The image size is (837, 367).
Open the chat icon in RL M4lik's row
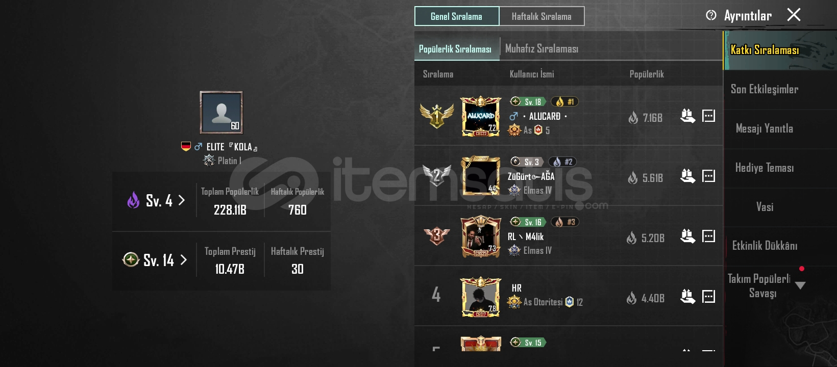(709, 236)
